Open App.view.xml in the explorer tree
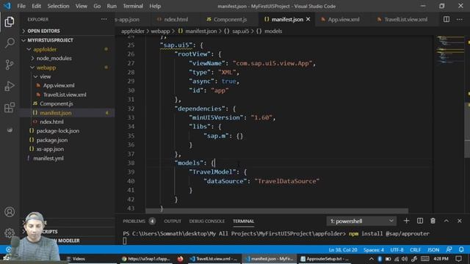The width and height of the screenshot is (470, 264). click(68, 86)
